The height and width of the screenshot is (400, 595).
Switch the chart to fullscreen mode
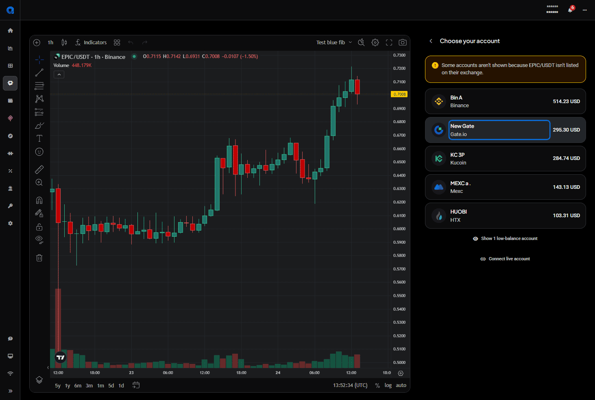tap(389, 42)
